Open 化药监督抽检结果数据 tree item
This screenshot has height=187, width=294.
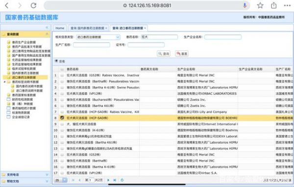[x=27, y=60]
